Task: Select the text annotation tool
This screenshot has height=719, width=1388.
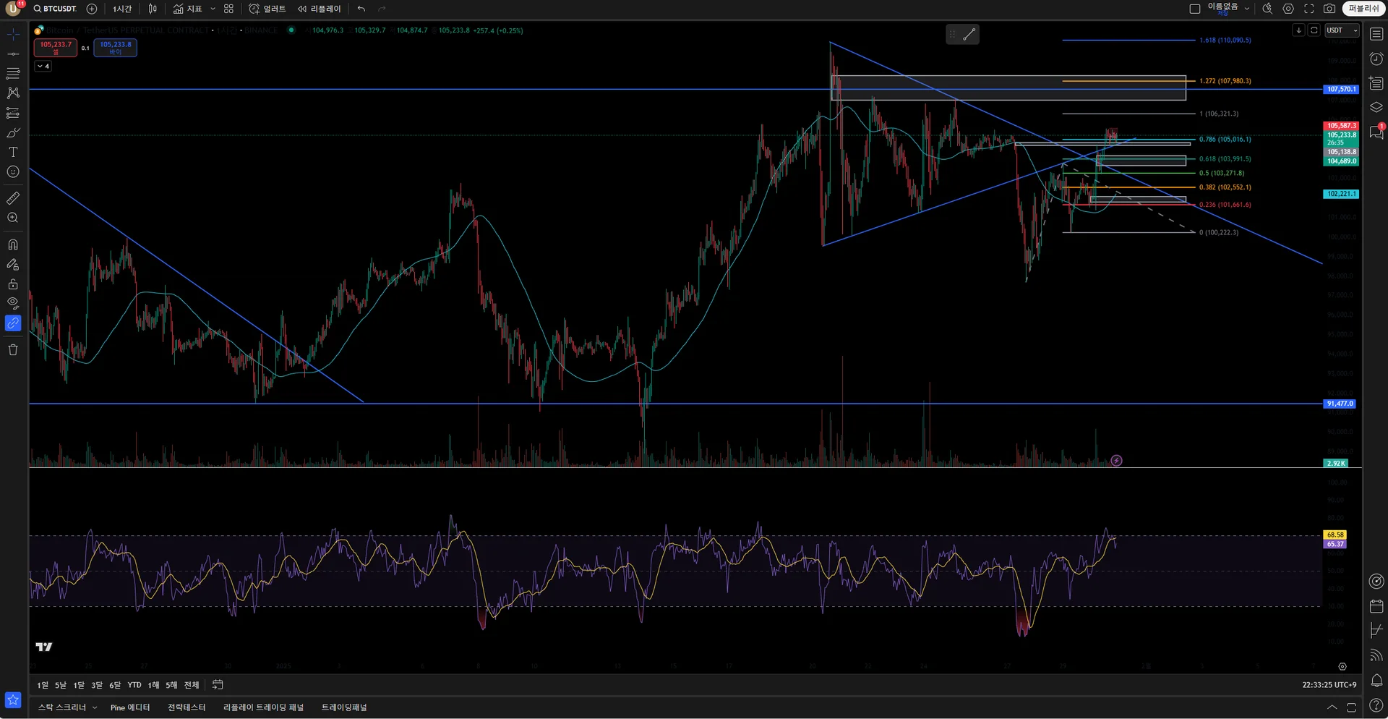Action: (x=13, y=152)
